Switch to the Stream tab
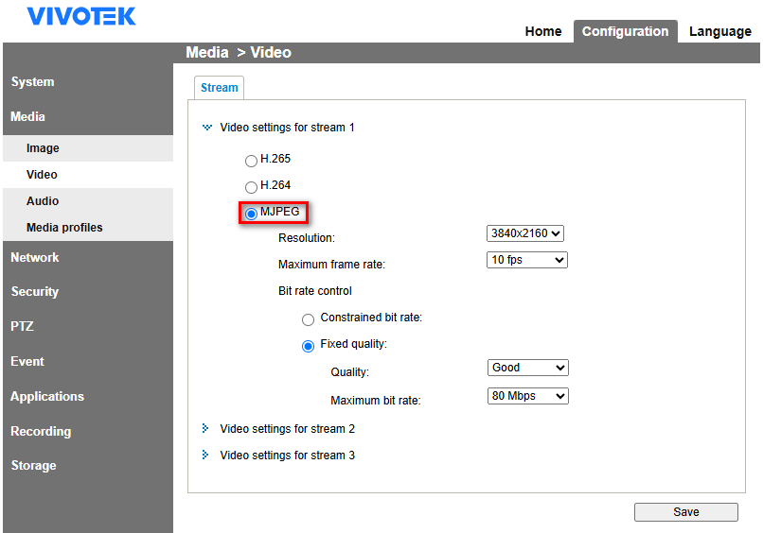Viewport: 763px width, 533px height. (x=220, y=88)
